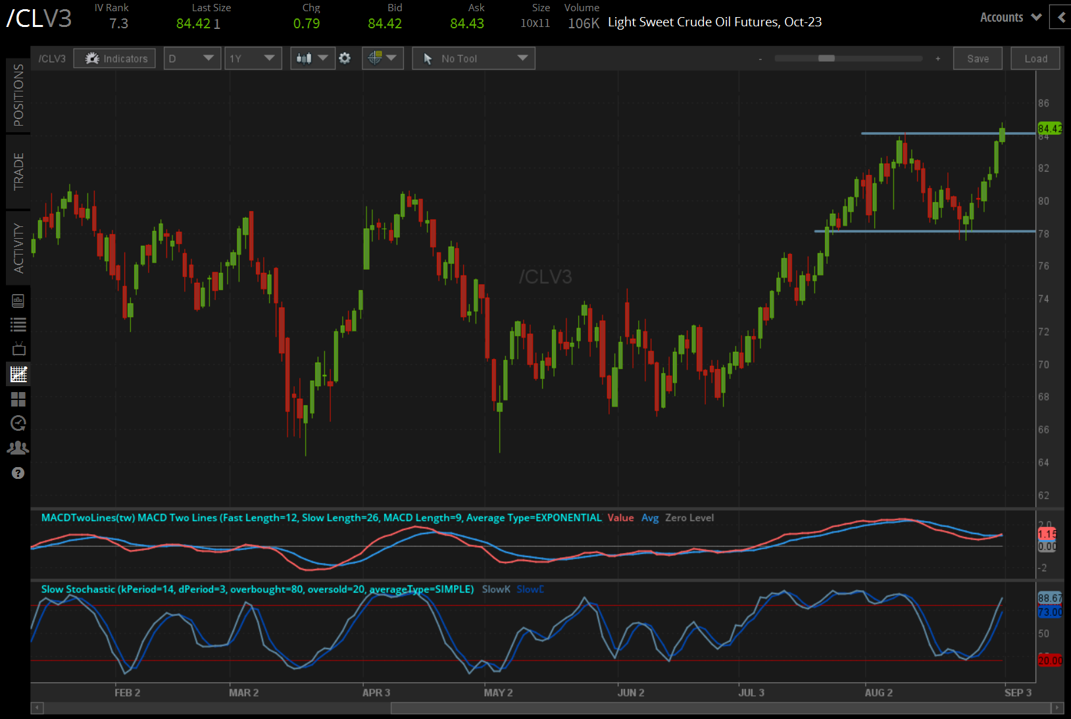Click the chart zoom slider handle

[826, 59]
